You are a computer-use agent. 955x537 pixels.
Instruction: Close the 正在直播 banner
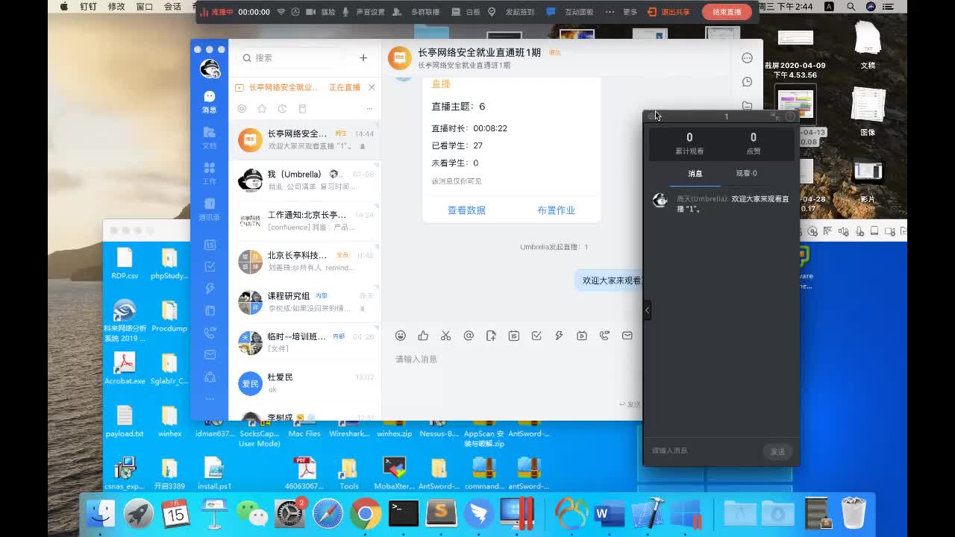[x=372, y=87]
